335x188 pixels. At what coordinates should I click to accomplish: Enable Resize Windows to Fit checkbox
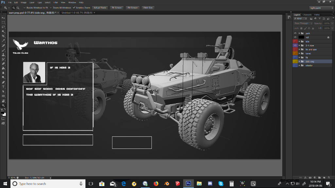(x=24, y=8)
